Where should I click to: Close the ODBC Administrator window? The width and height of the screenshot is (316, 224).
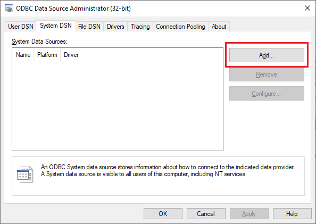[307, 9]
